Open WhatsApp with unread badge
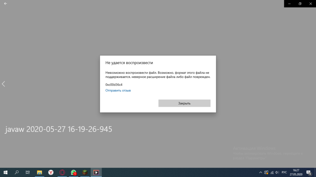Screen dimensions: 316x177 tap(74, 172)
